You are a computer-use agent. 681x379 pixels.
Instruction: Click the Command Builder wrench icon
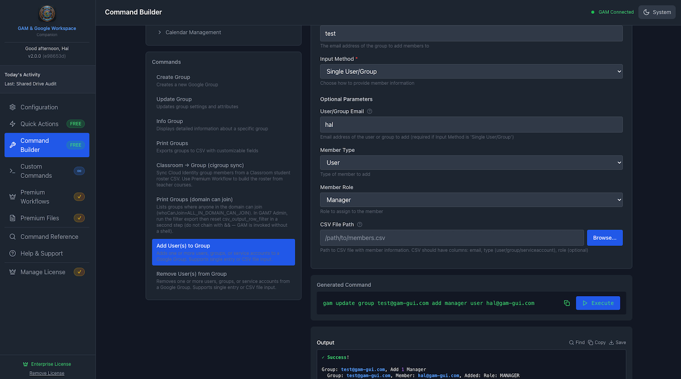[x=13, y=145]
